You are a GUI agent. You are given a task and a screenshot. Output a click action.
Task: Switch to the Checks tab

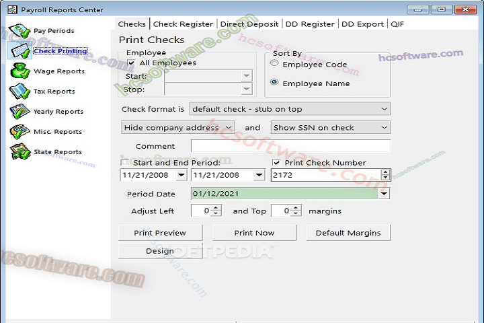tap(132, 24)
